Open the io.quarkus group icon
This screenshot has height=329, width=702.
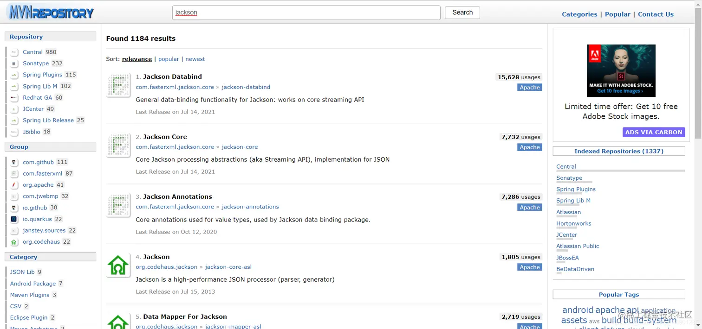(x=14, y=219)
